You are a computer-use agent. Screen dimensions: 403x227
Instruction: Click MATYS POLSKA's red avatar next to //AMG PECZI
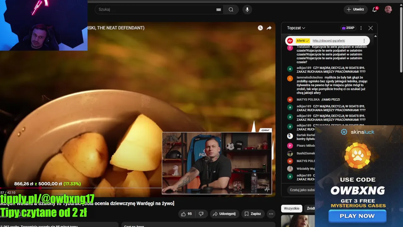[290, 100]
